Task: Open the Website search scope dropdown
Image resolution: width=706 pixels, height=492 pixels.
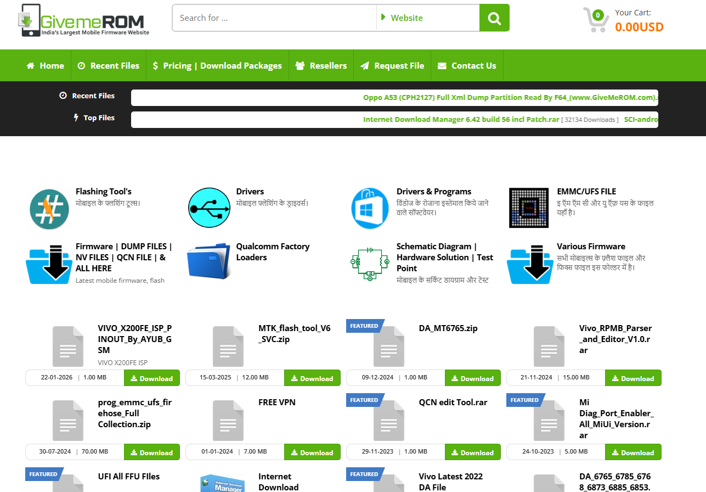Action: pos(428,18)
